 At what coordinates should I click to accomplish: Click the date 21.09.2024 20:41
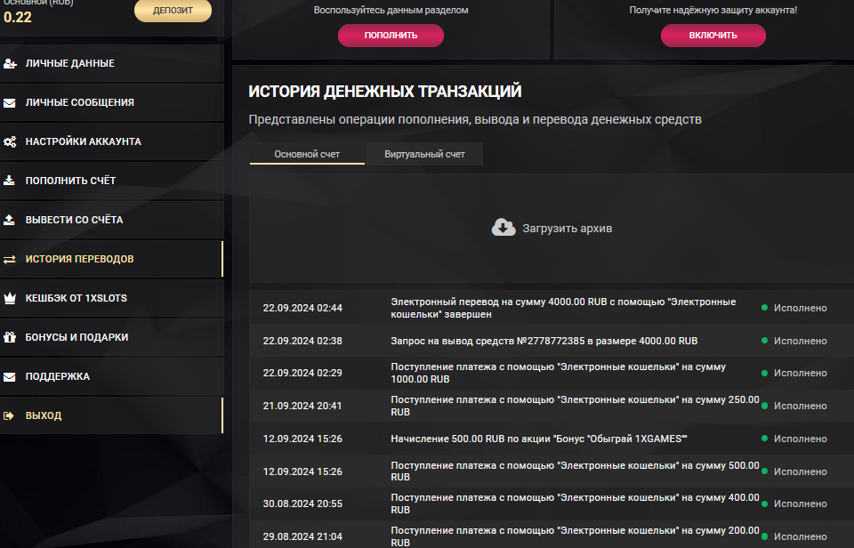pyautogui.click(x=302, y=406)
